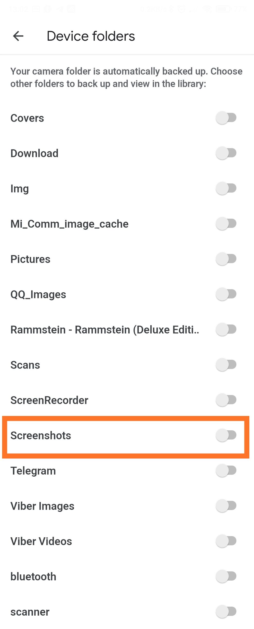Toggle the Download folder backup switch

[x=226, y=153]
